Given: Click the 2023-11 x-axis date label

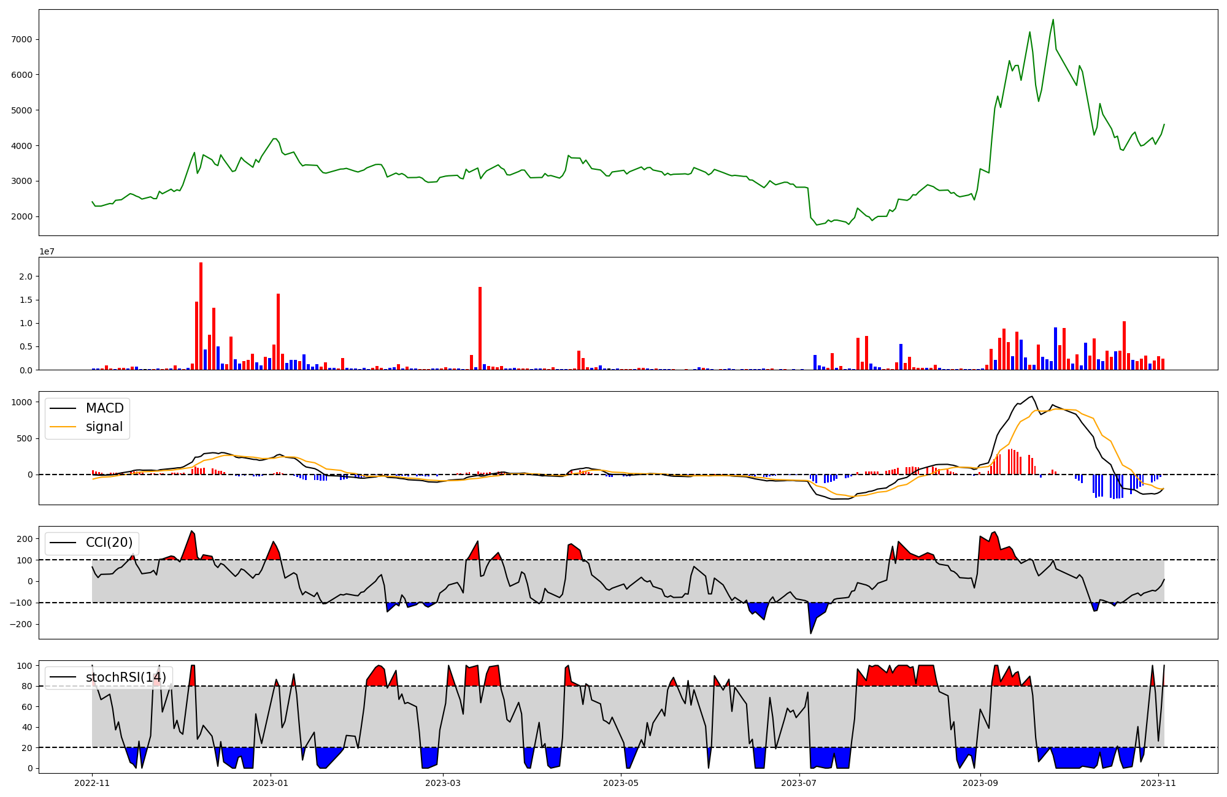Looking at the screenshot, I should tap(1158, 783).
